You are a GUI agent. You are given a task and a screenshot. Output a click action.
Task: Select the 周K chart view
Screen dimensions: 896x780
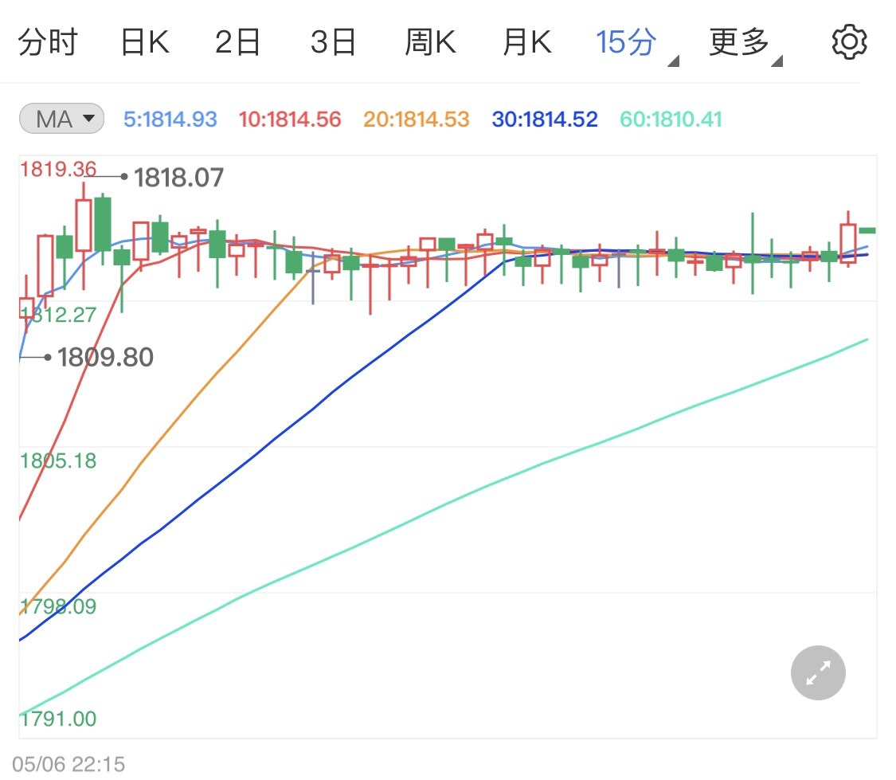click(x=430, y=41)
